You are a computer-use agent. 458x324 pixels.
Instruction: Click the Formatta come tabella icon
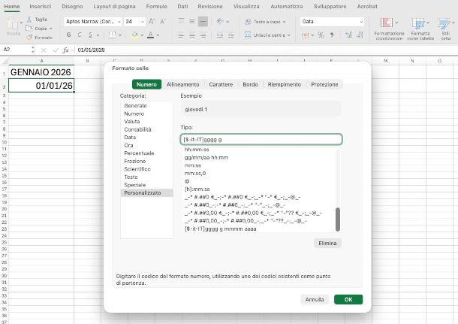[418, 23]
